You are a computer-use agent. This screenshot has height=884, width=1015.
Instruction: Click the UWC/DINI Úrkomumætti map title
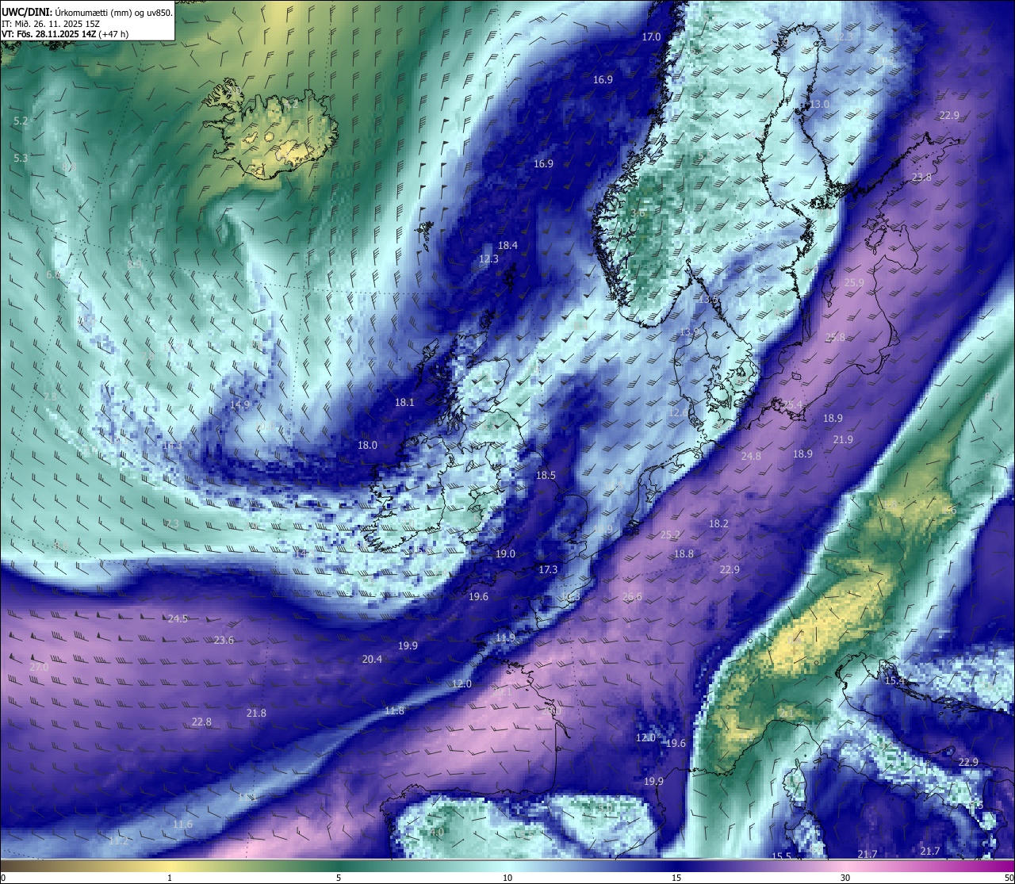(86, 12)
